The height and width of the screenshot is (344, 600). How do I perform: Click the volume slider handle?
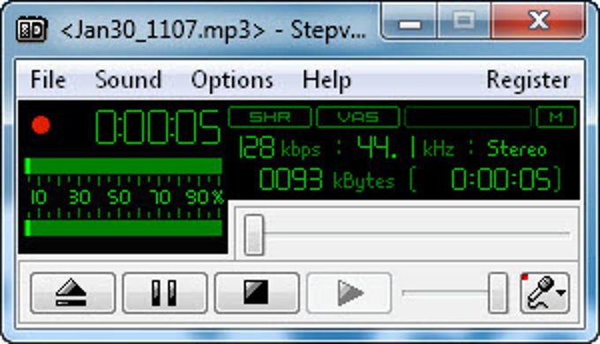(x=498, y=293)
